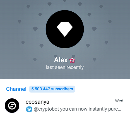Click the pink star emoji status
This screenshot has width=130, height=117.
(x=72, y=60)
